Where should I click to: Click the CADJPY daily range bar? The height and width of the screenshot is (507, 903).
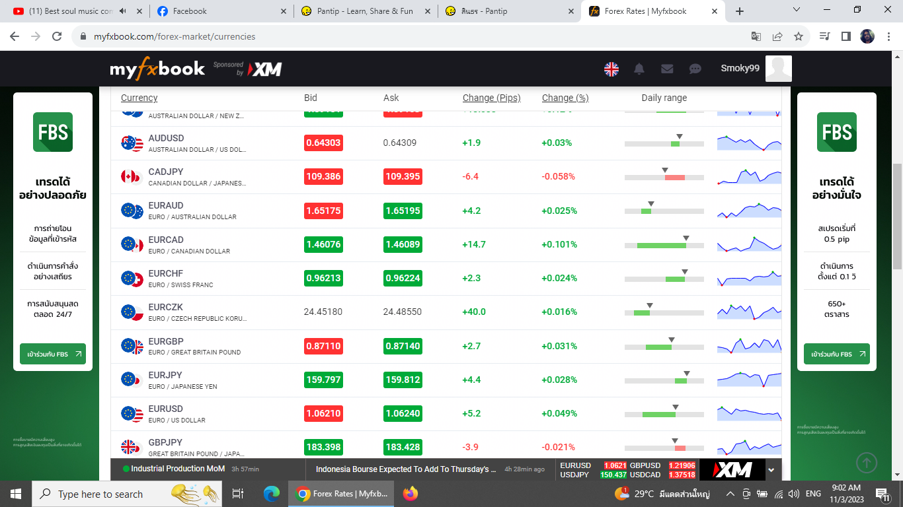coord(664,177)
